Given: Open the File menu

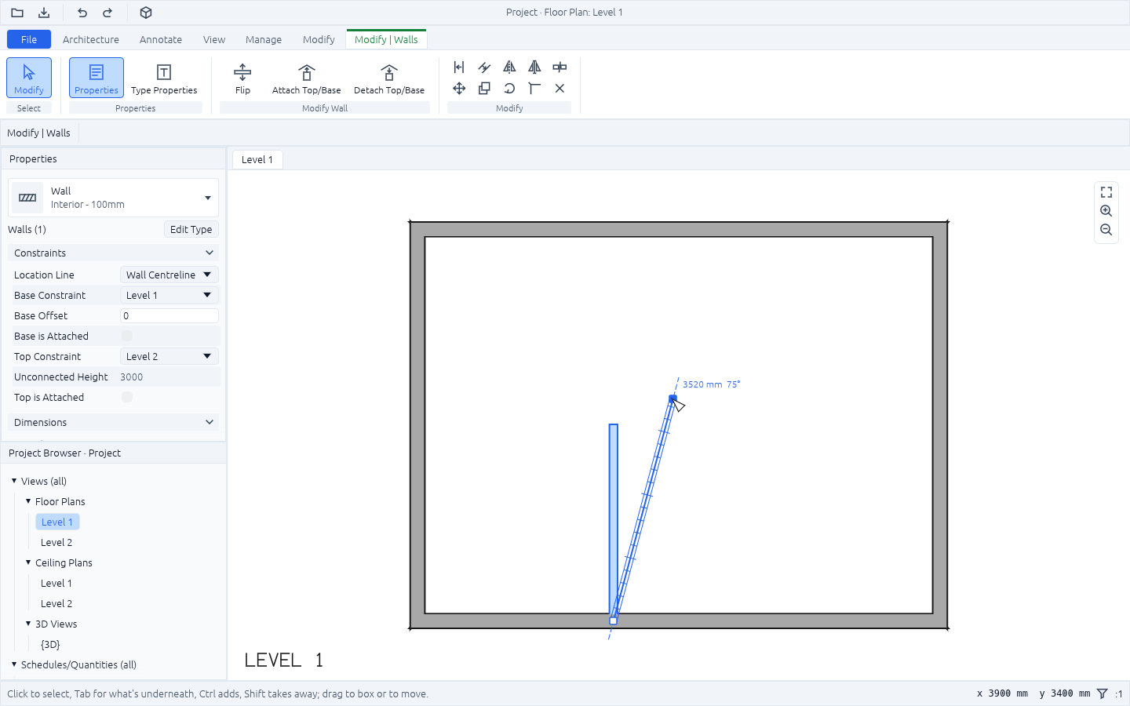Looking at the screenshot, I should (29, 39).
